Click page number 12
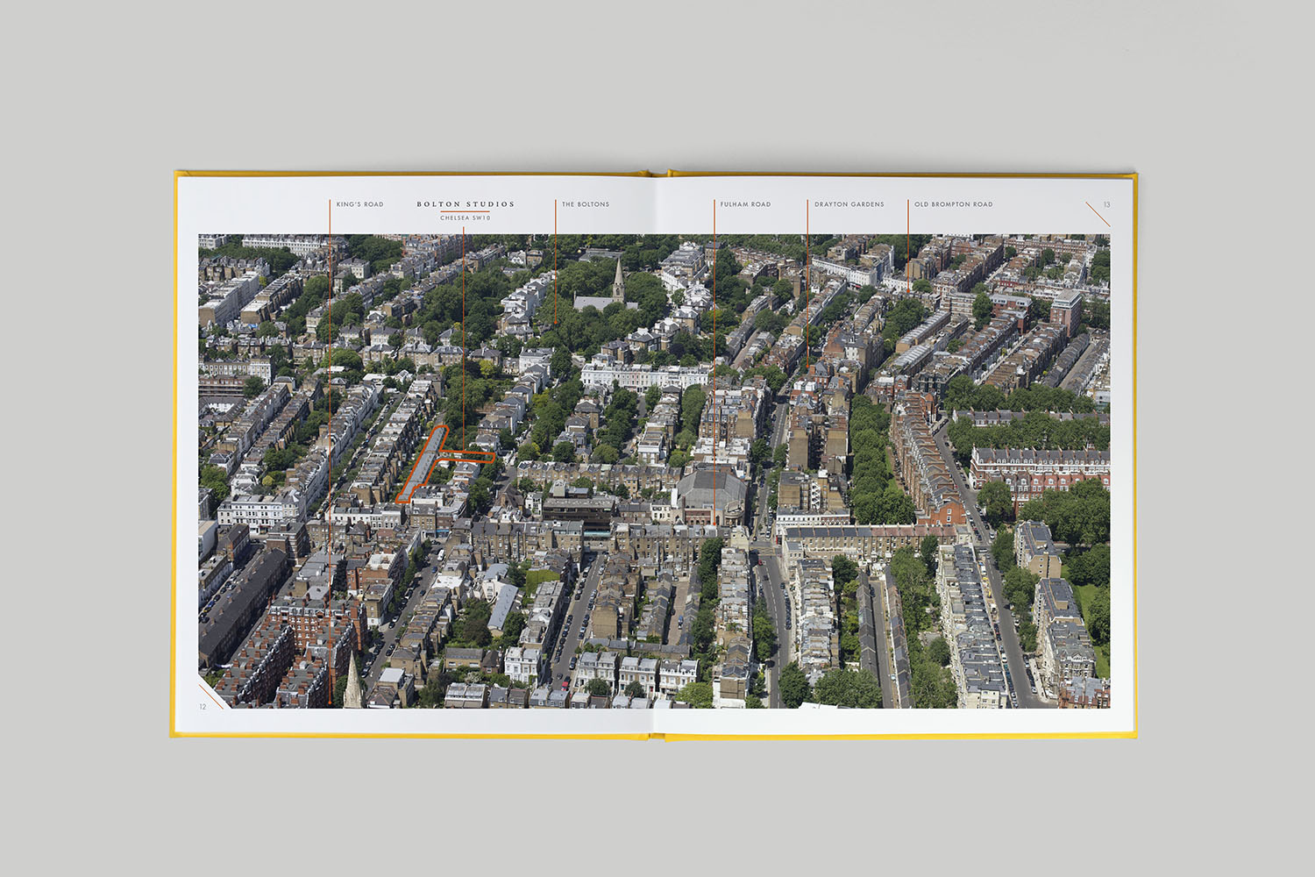The height and width of the screenshot is (877, 1315). point(203,707)
